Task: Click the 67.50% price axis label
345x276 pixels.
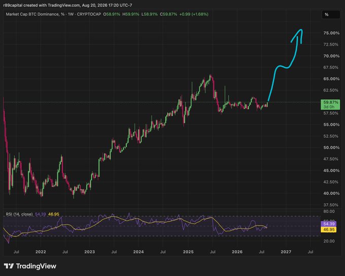Action: point(331,67)
